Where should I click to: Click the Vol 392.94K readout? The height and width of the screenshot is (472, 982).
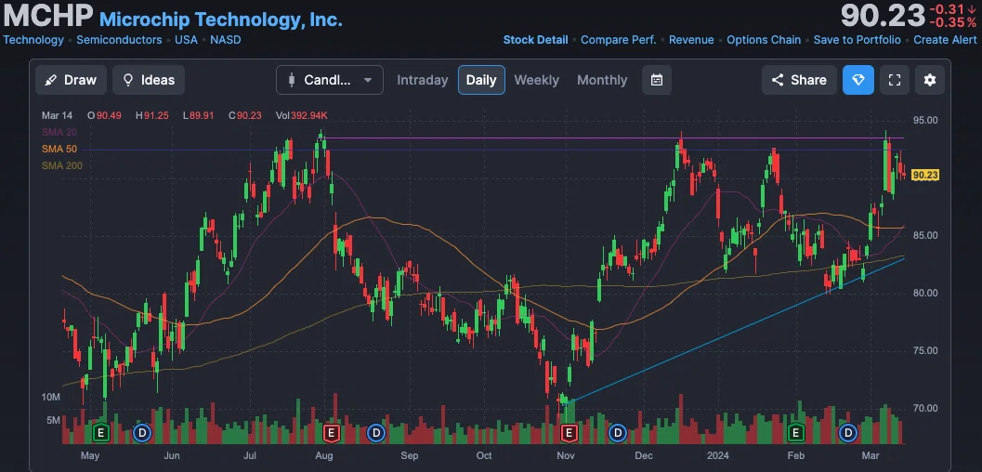(x=302, y=116)
